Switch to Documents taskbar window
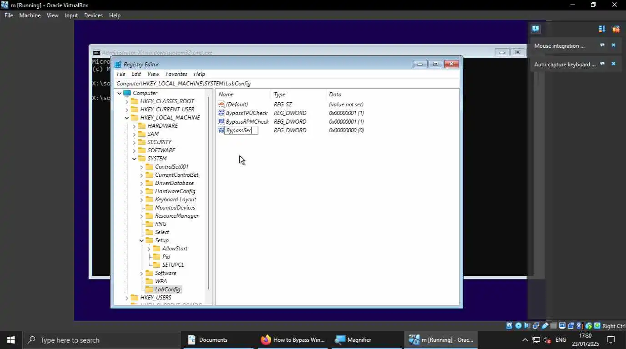 click(219, 340)
